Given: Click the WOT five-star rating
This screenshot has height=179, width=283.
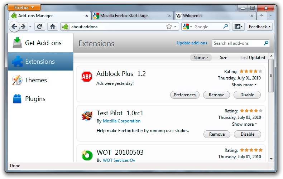Looking at the screenshot, I should (x=251, y=150).
